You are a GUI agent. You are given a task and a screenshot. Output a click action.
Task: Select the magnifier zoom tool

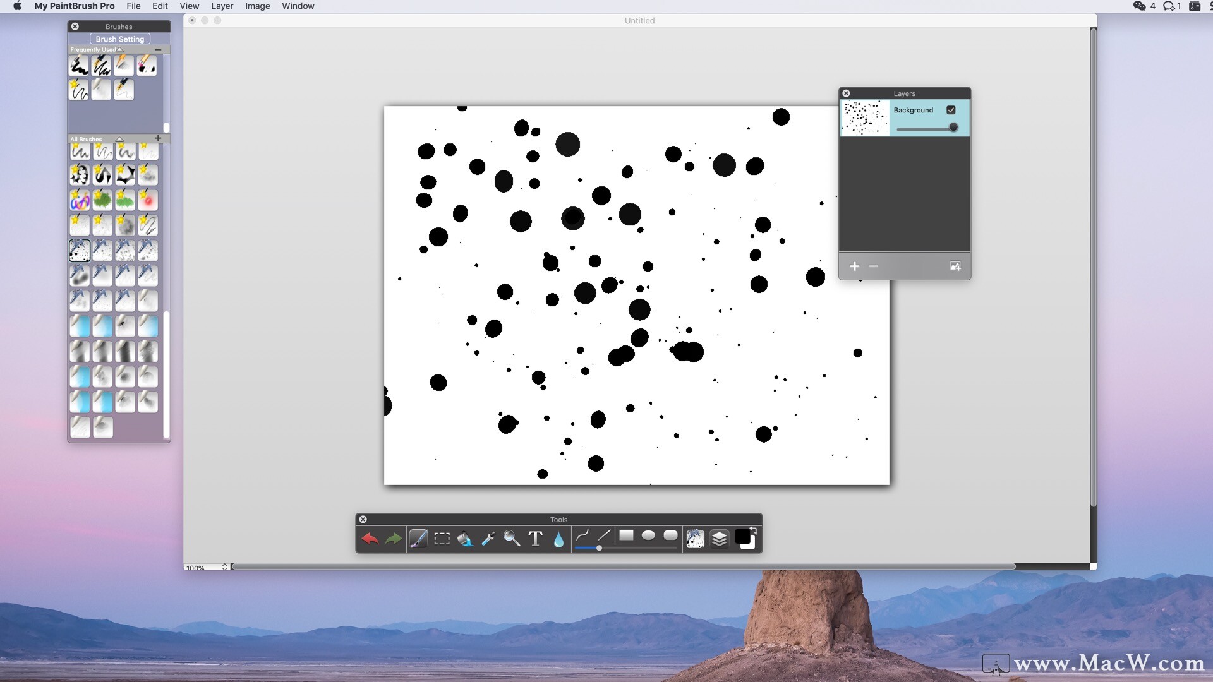tap(512, 539)
